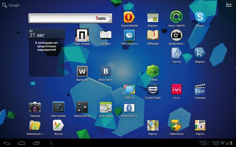This screenshot has width=236, height=147.
Task: Tap the 15:18 clock in status bar
Action: [x=209, y=143]
